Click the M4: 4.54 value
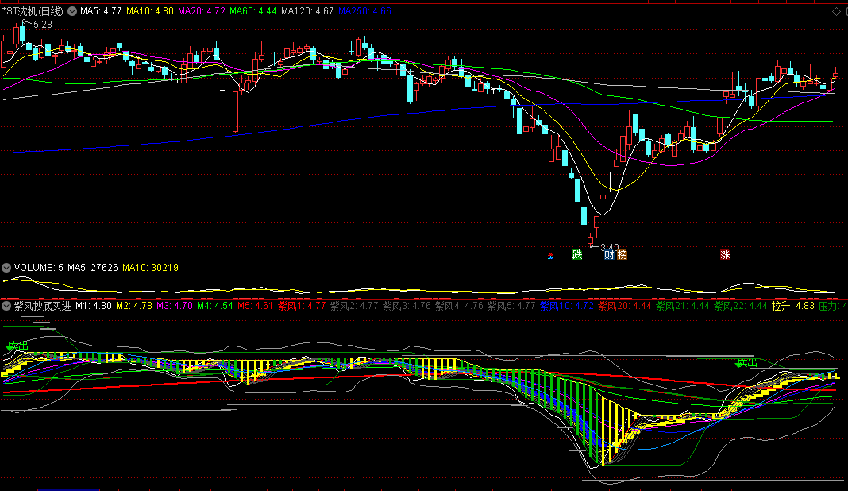 click(215, 306)
